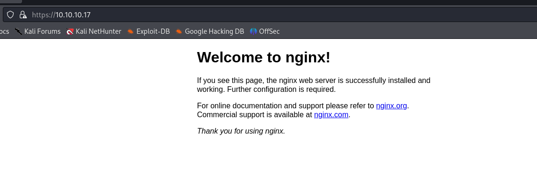Screen dimensions: 537x188
Task: Click the Exploit-DB bookmark bug icon
Action: point(131,31)
